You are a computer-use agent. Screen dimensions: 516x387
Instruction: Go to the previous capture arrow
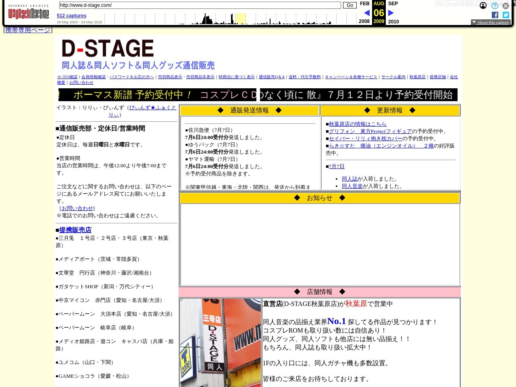(366, 12)
